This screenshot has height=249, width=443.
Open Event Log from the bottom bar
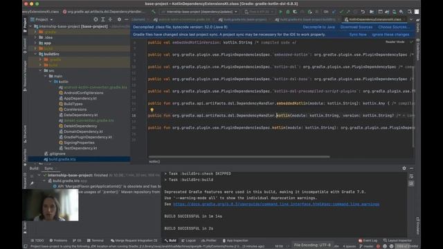368,241
